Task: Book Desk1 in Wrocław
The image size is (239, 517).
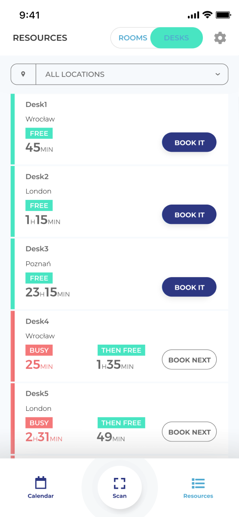Action: (x=189, y=142)
